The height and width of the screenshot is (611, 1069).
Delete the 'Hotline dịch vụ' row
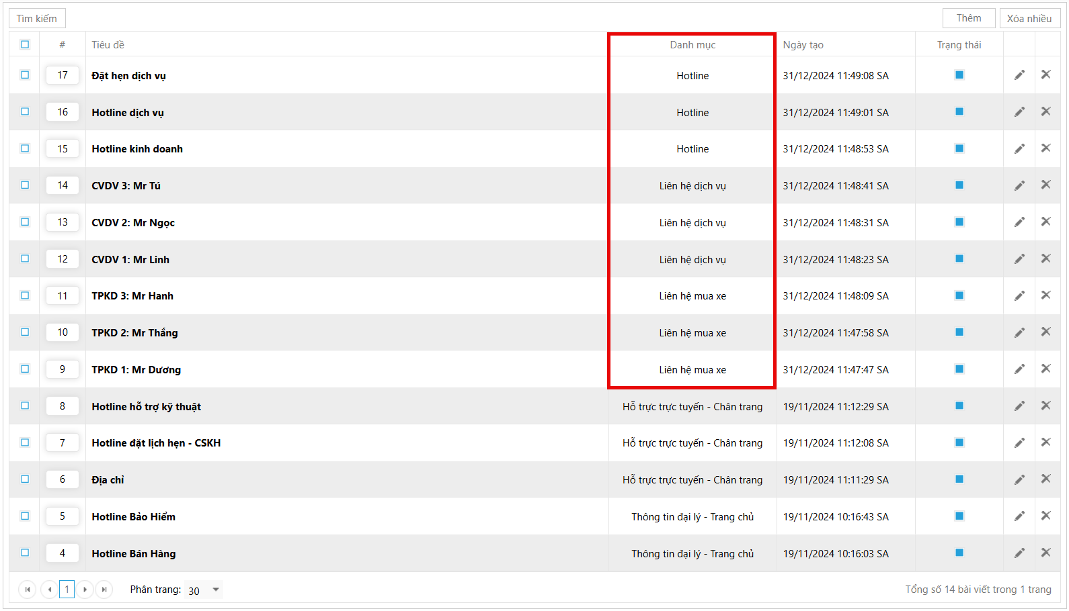(1045, 111)
